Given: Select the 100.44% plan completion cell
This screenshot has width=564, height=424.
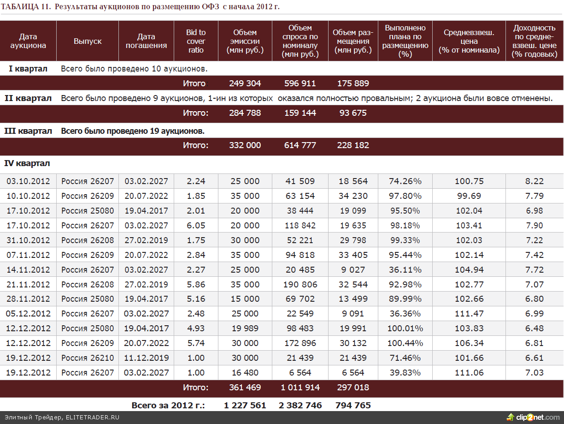Looking at the screenshot, I should point(405,343).
